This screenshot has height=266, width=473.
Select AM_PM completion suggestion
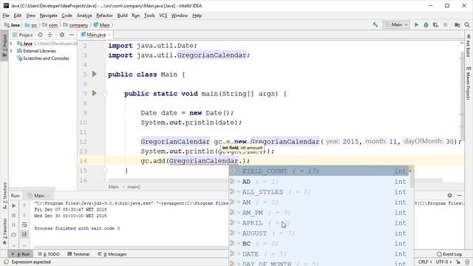[319, 213]
